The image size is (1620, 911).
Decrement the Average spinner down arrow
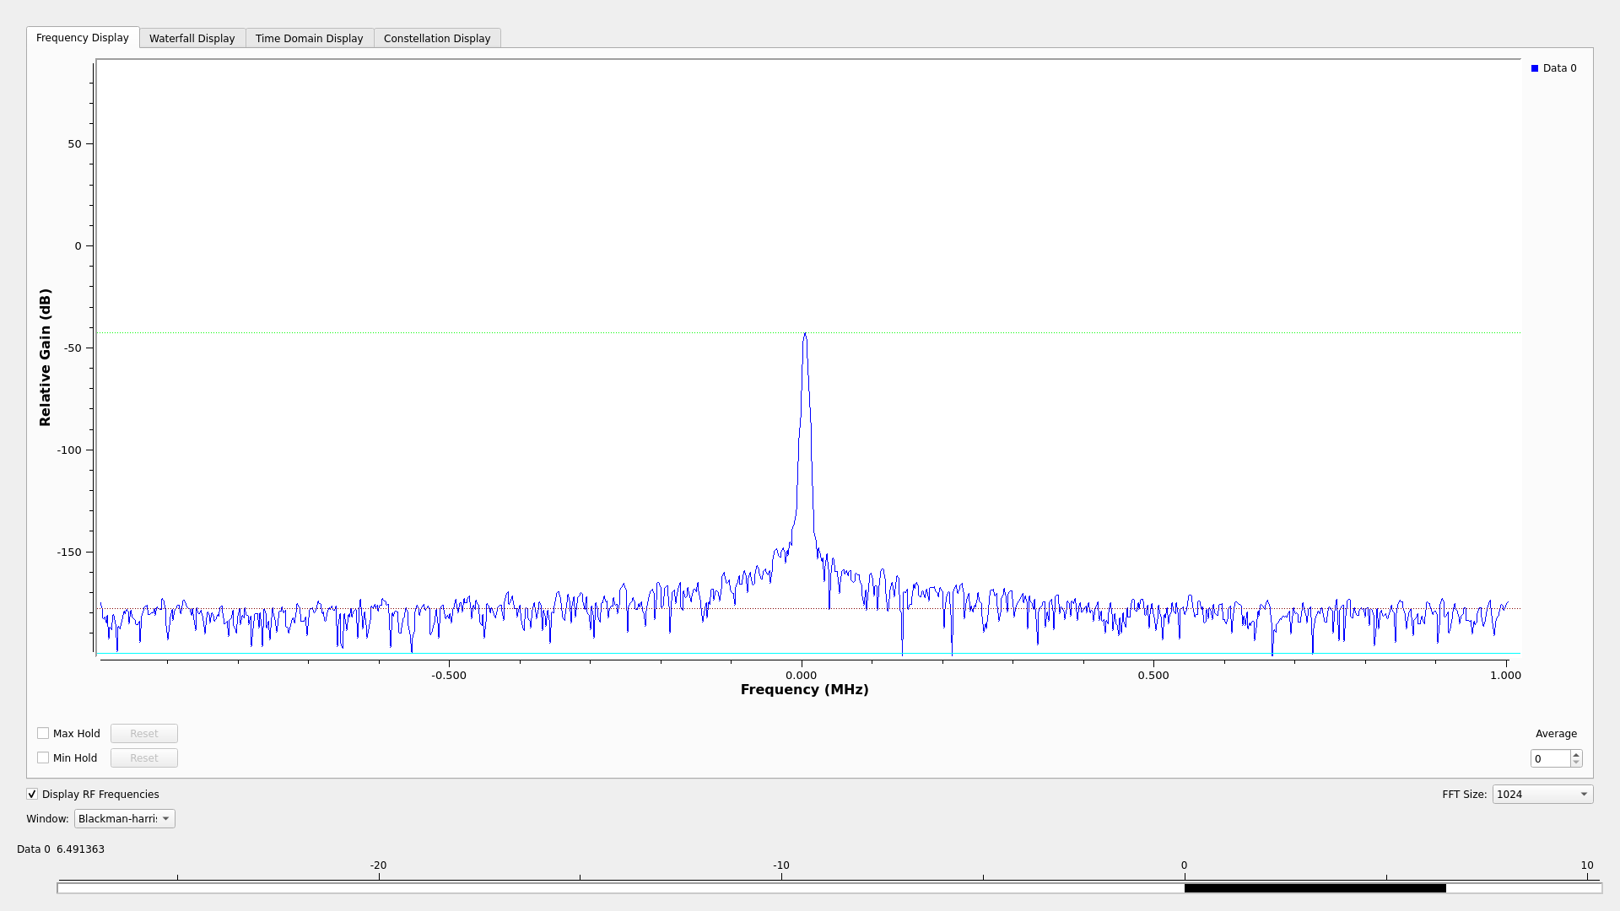[1576, 763]
